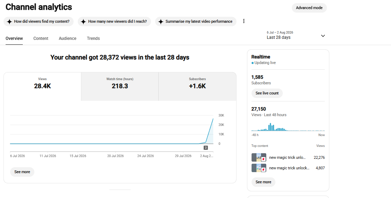Click See live count button
This screenshot has width=391, height=198.
[267, 93]
